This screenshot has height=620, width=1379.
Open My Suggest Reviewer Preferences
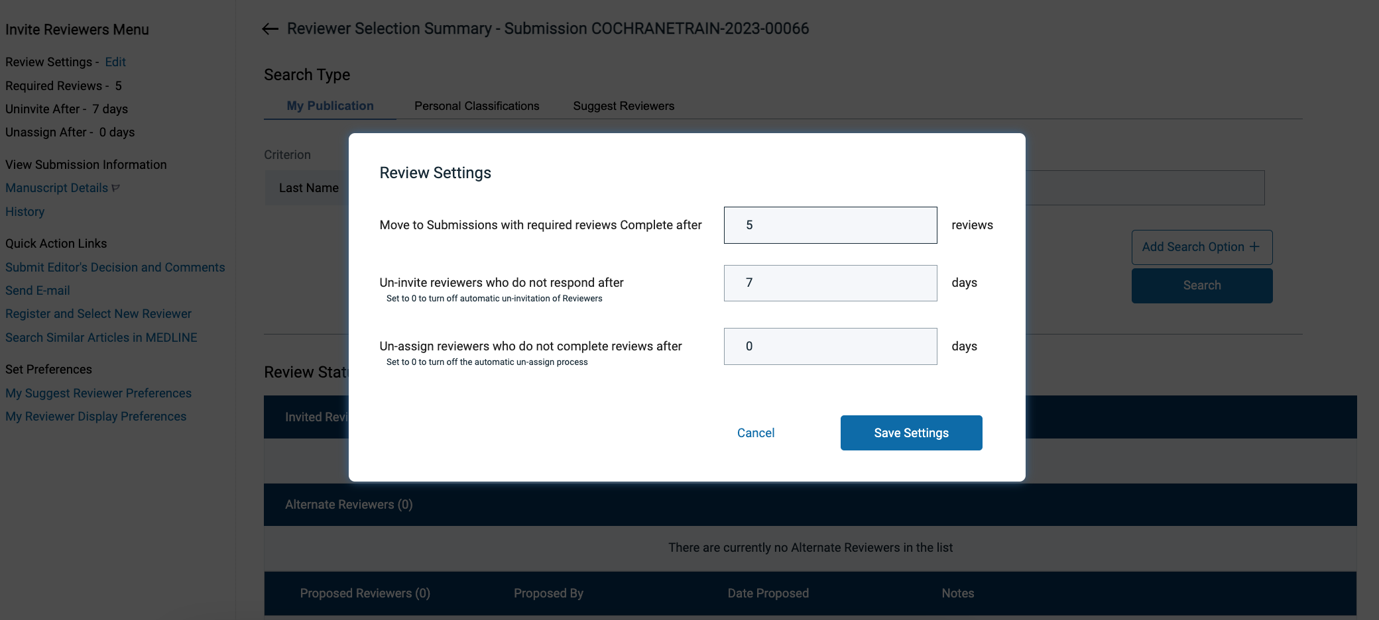pyautogui.click(x=98, y=393)
